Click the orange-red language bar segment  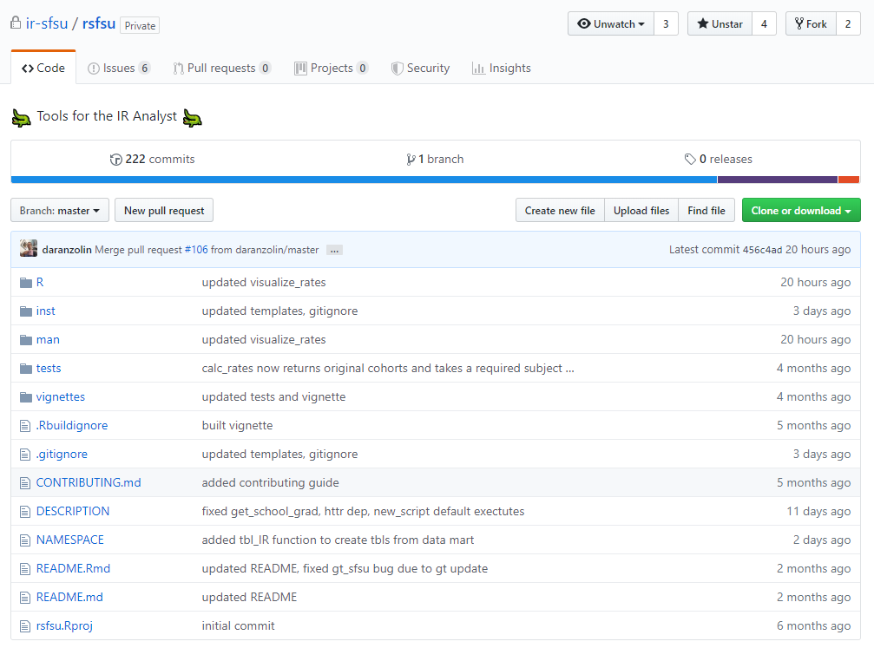pos(849,180)
